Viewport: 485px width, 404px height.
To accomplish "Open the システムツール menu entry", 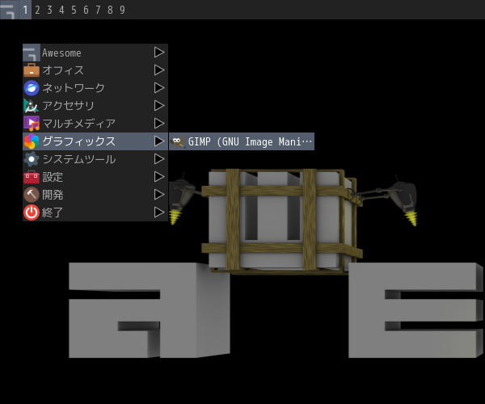I will point(95,159).
